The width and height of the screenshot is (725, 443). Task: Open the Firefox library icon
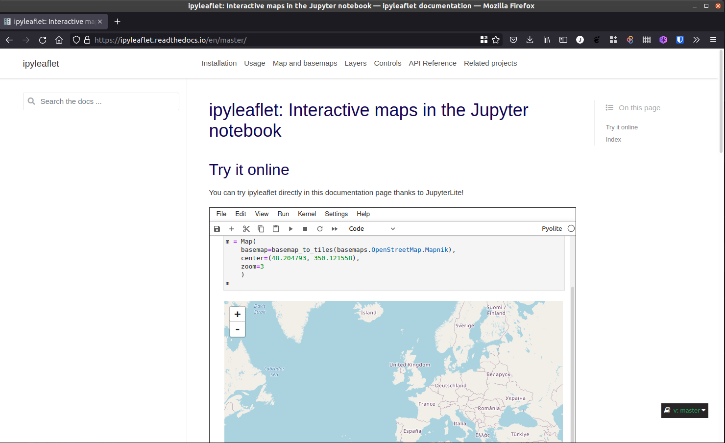[x=547, y=40]
